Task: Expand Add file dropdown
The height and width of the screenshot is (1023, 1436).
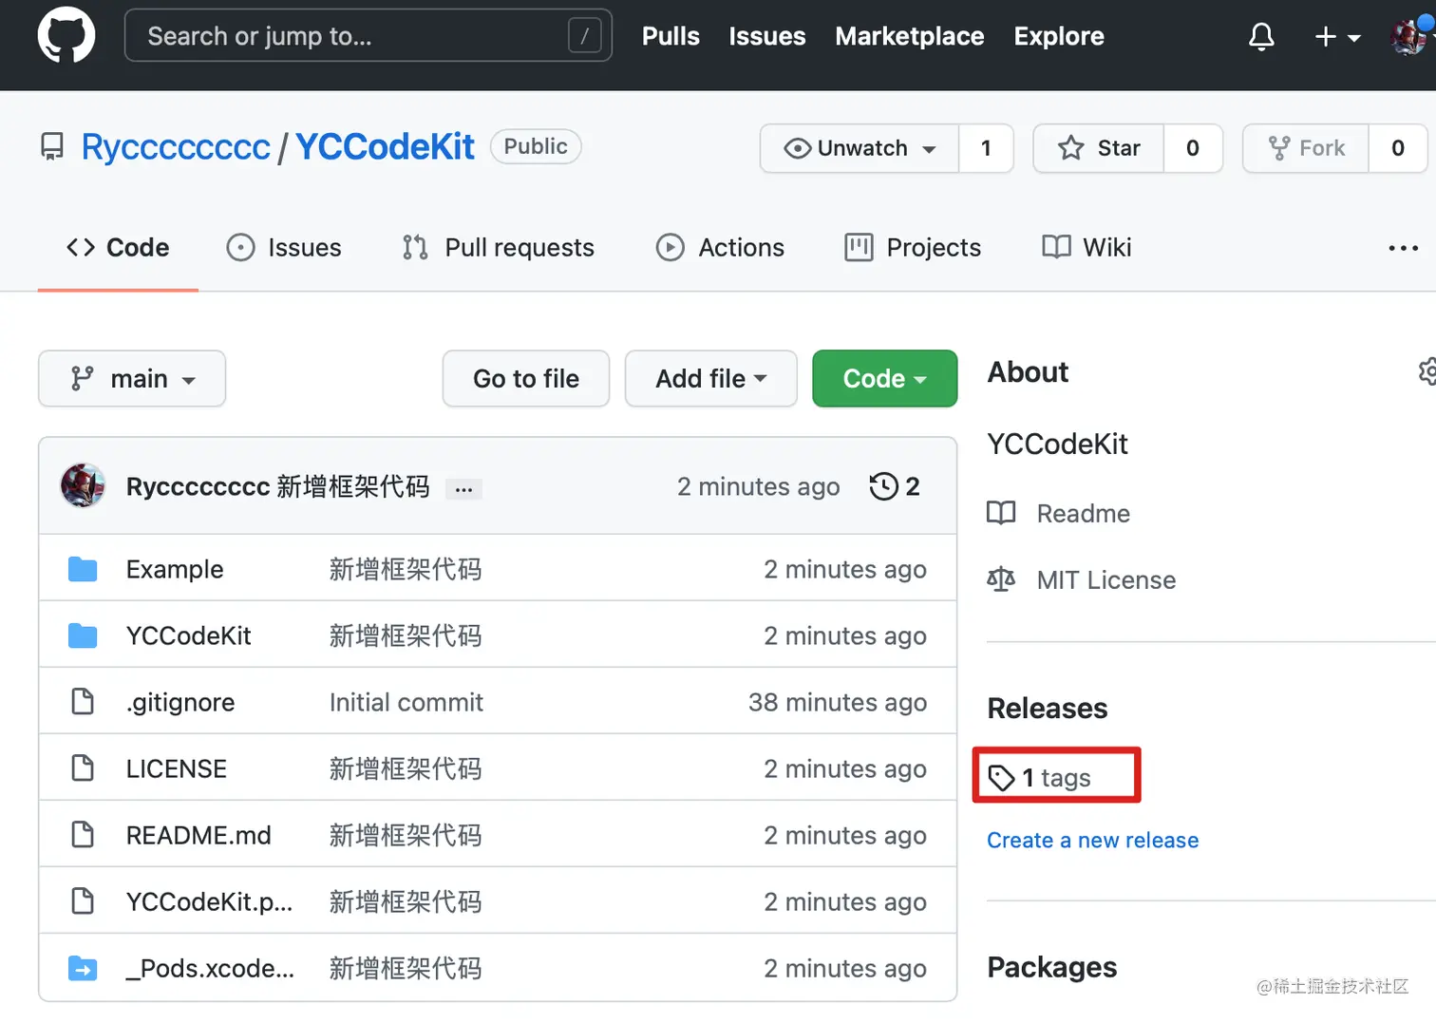Action: click(x=710, y=379)
